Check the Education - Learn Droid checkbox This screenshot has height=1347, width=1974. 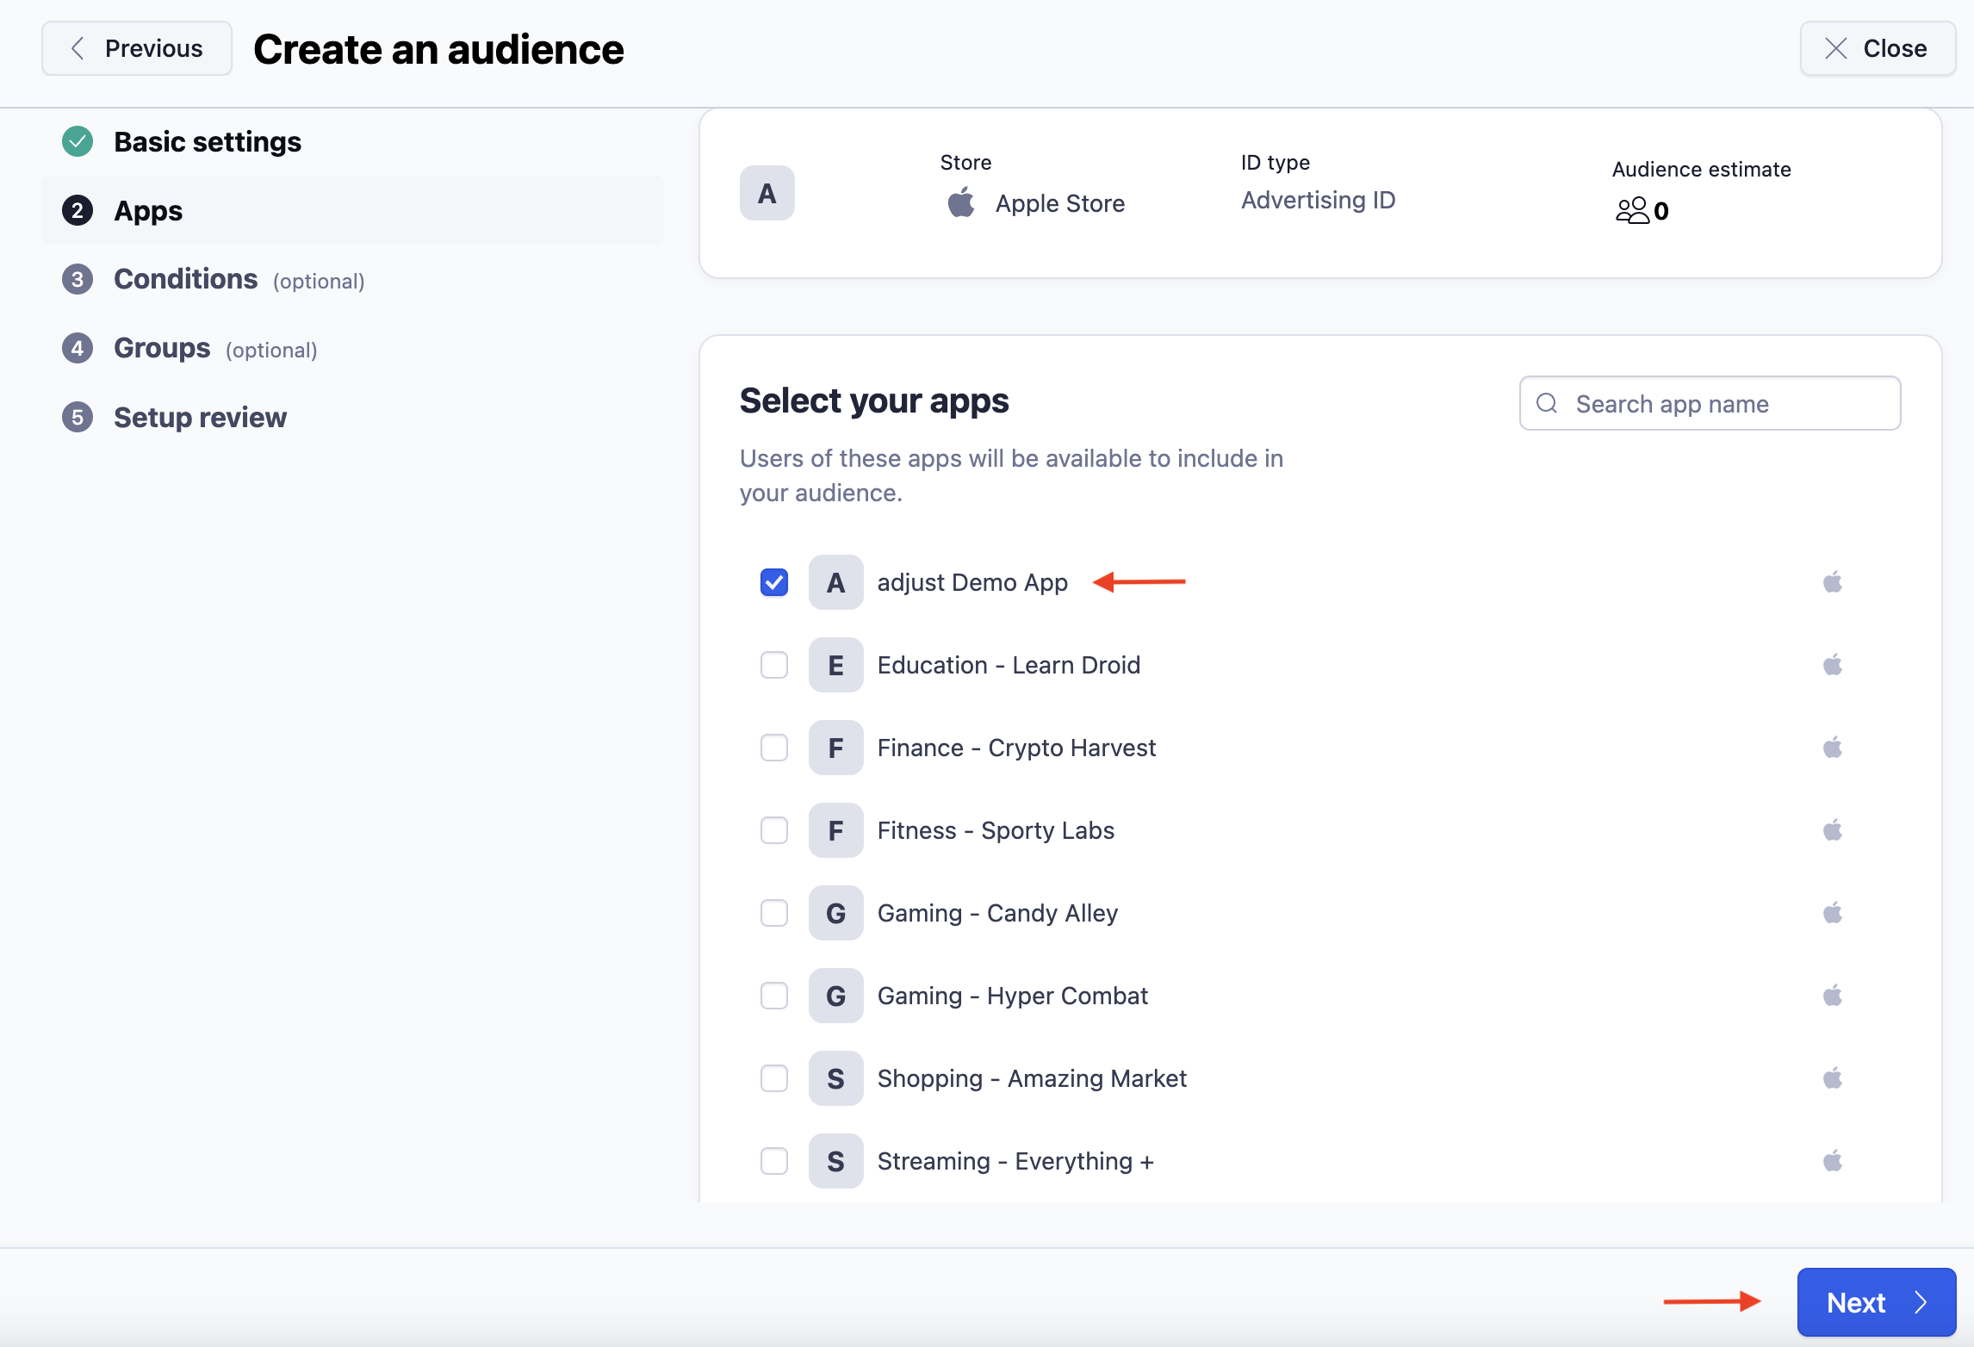point(773,665)
